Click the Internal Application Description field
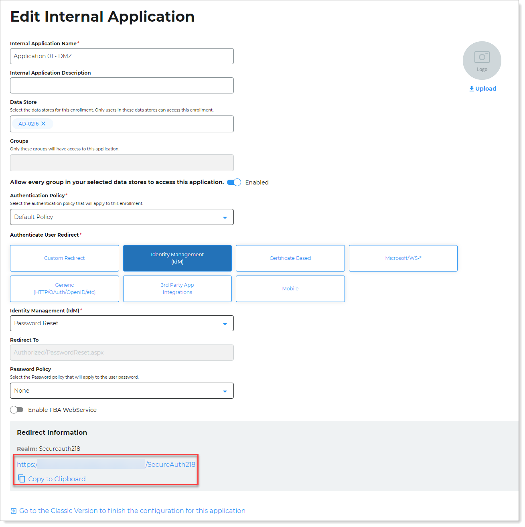 [122, 85]
